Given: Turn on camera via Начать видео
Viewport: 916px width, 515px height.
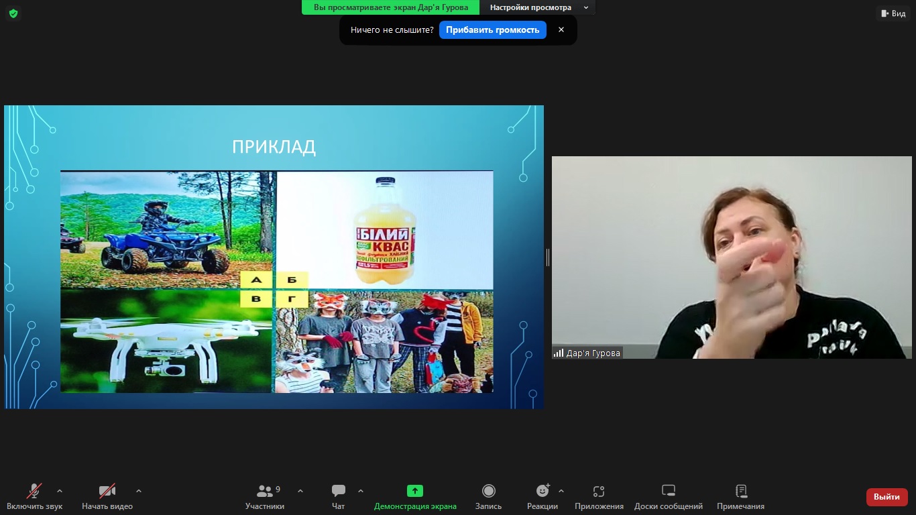Looking at the screenshot, I should point(107,497).
